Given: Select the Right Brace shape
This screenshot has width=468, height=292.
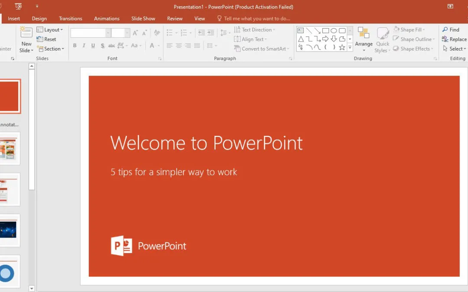Looking at the screenshot, I should pyautogui.click(x=334, y=47).
